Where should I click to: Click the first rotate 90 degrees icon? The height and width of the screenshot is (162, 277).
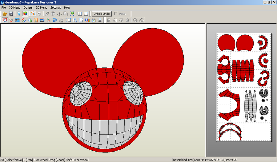[135, 20]
